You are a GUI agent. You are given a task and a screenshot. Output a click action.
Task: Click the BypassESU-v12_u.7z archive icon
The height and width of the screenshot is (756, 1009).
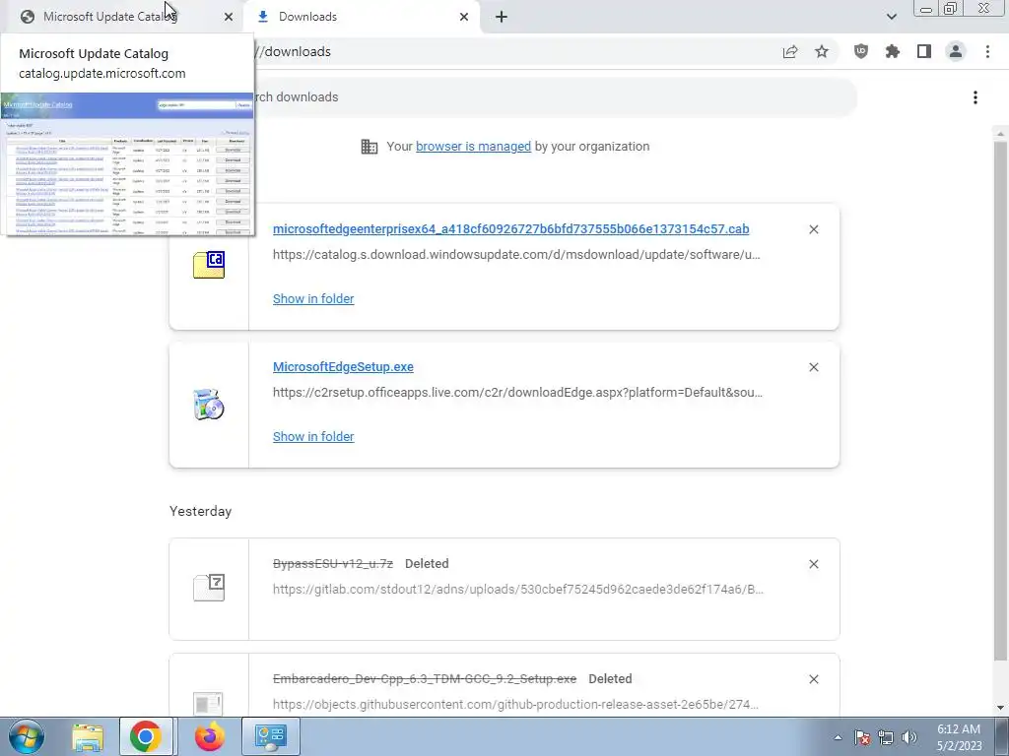pyautogui.click(x=209, y=588)
